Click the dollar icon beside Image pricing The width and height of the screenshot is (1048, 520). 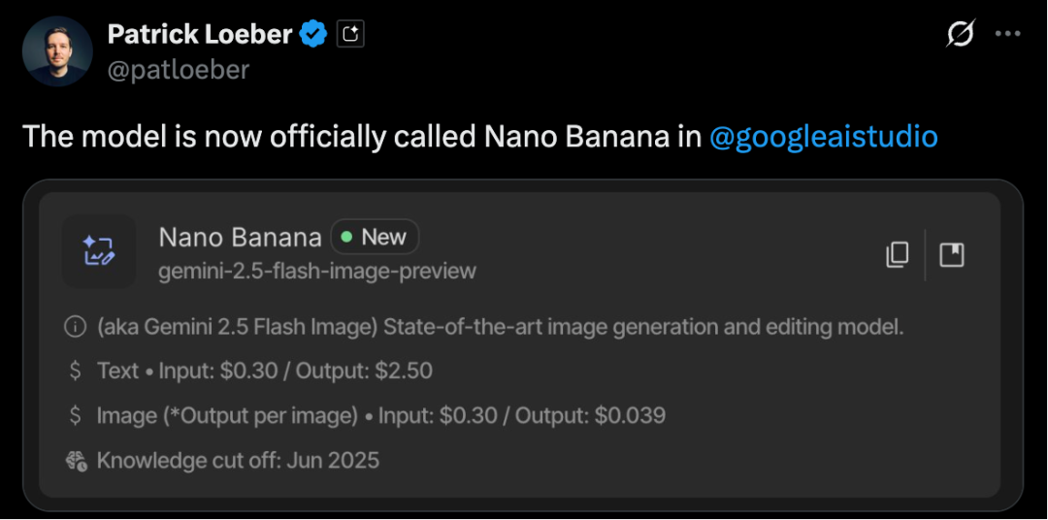(x=75, y=416)
